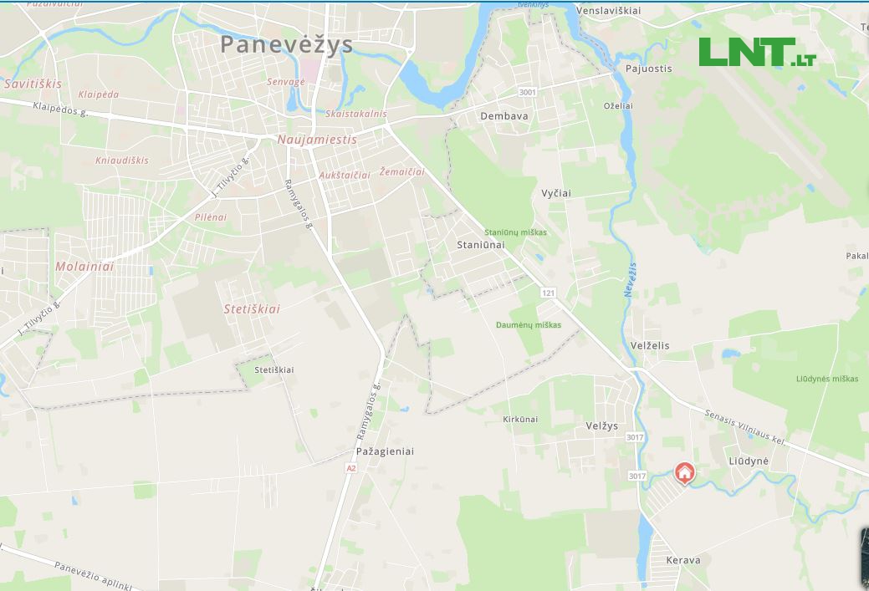Screen dimensions: 869x591
Task: Click the 121 road number shield
Action: click(x=548, y=293)
